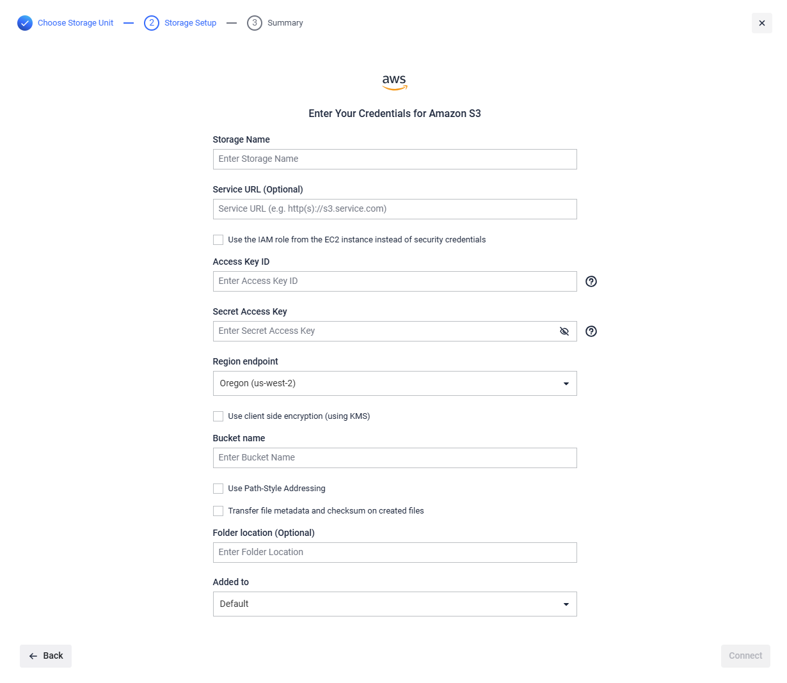
Task: Enable client side encryption using KMS
Action: click(x=218, y=416)
